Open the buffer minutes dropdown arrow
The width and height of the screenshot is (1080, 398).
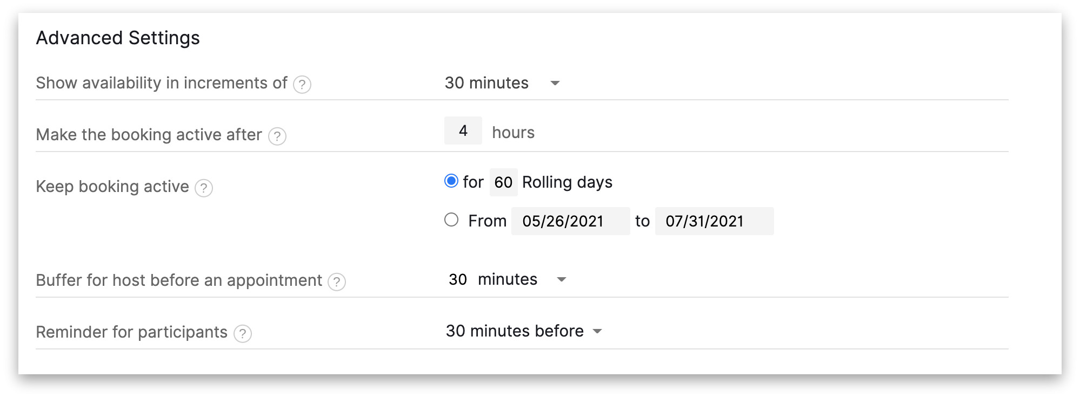click(x=562, y=279)
